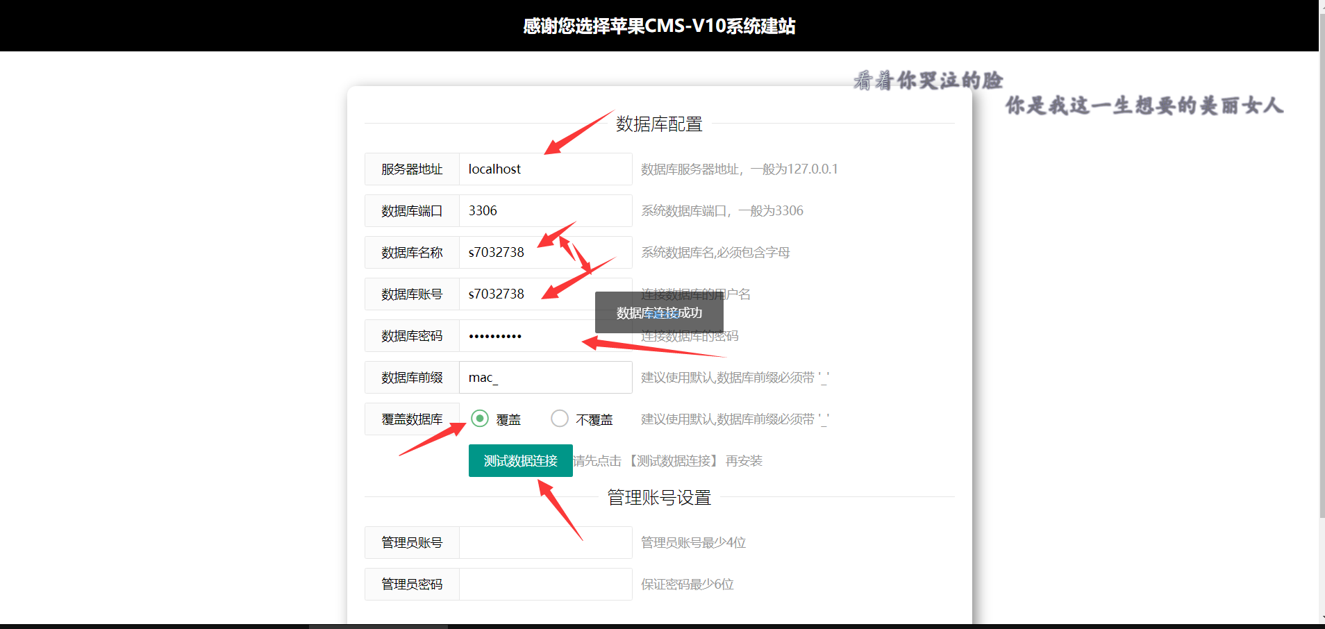Viewport: 1325px width, 629px height.
Task: Click the 管理员账号 label
Action: point(412,542)
